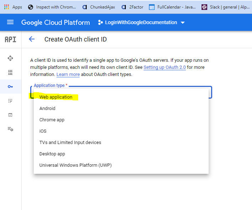Click the Google Cloud Platform logo text

(55, 22)
